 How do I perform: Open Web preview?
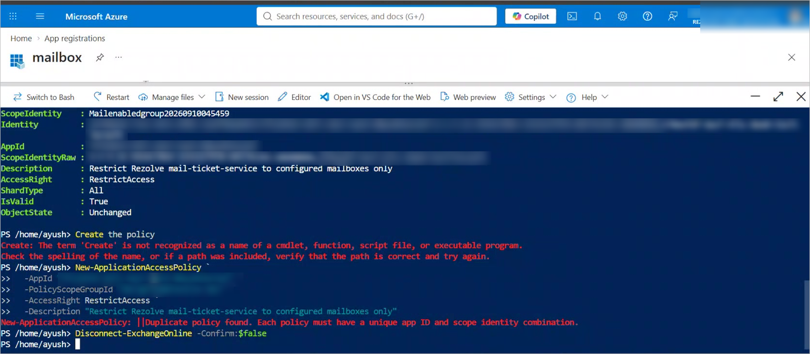point(468,97)
